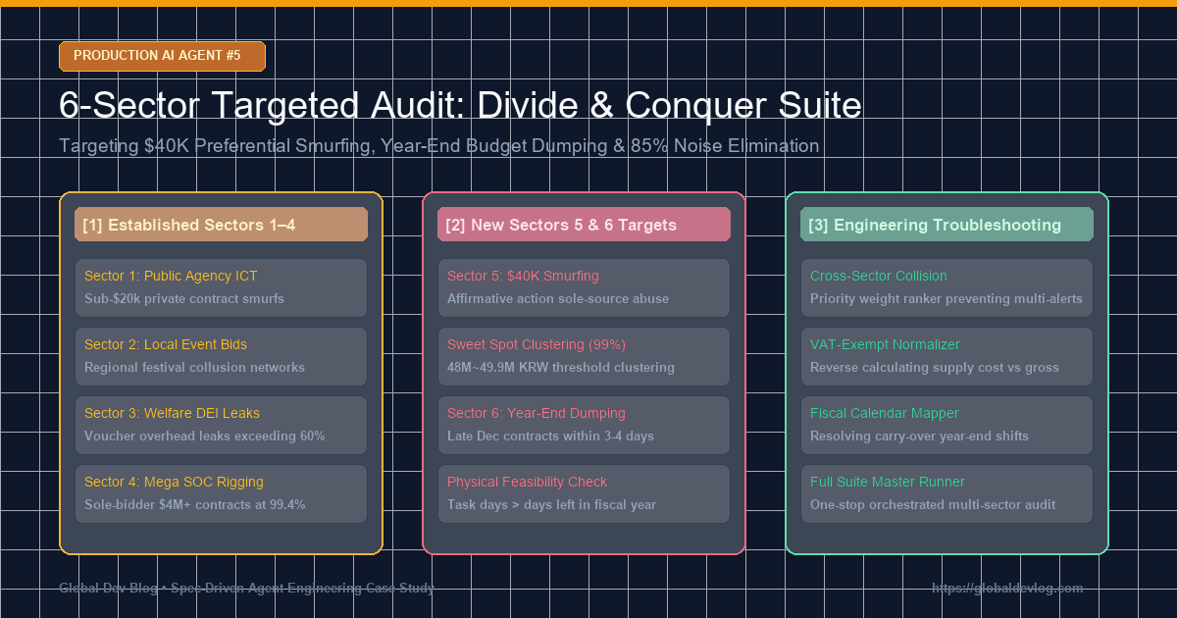Visit the https://globaldevlog.com link
Screen dimensions: 1177x618
click(x=1007, y=588)
